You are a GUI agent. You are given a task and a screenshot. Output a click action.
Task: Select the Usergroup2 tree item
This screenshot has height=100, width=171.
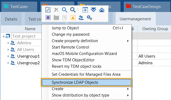pos(28,63)
